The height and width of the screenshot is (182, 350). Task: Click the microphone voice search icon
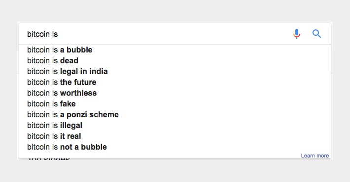297,34
